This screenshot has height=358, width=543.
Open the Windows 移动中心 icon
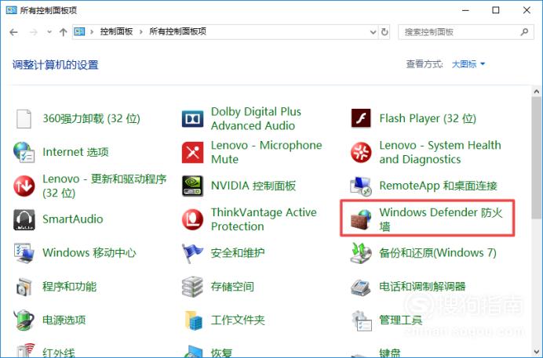pos(24,253)
